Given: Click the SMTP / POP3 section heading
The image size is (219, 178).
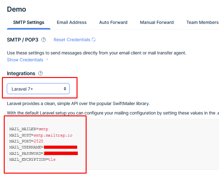Looking at the screenshot, I should coord(23,40).
